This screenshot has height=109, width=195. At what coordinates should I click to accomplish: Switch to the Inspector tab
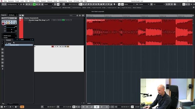[4, 15]
